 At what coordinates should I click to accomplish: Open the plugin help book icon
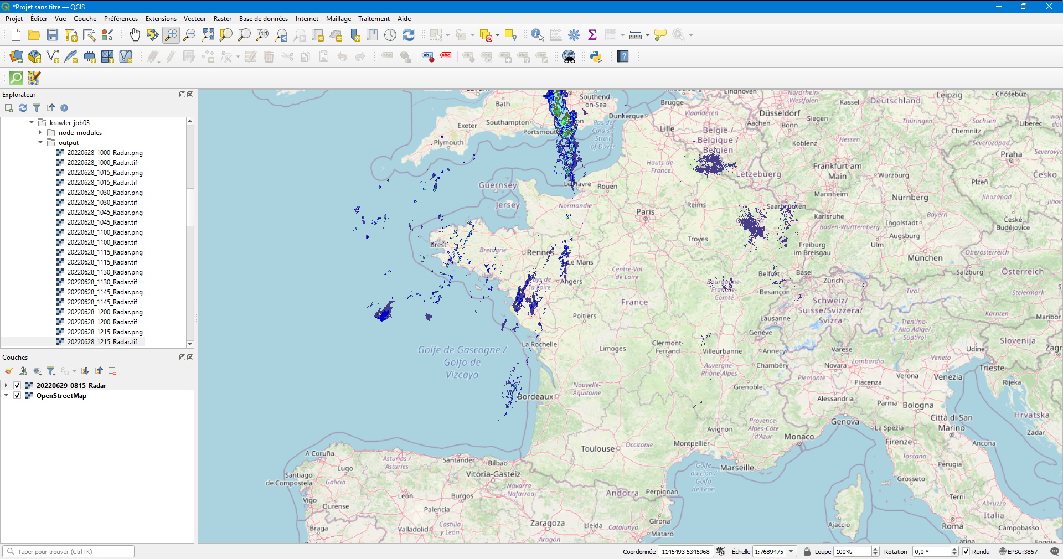623,56
